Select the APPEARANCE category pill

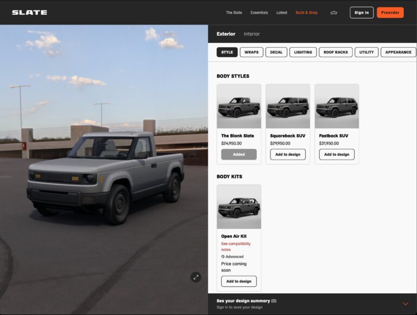398,52
